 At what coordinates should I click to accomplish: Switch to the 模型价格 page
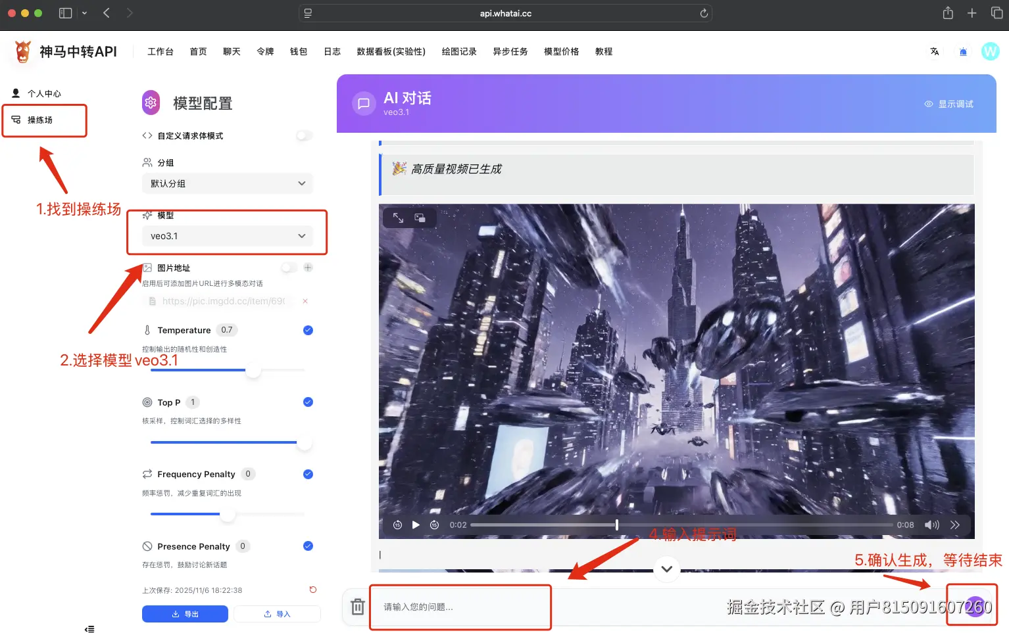click(x=561, y=51)
